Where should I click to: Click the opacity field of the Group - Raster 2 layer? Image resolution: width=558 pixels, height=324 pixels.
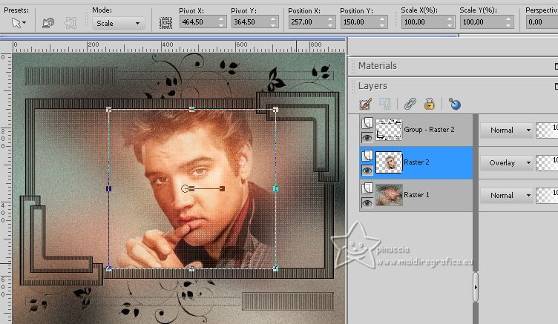coord(547,130)
